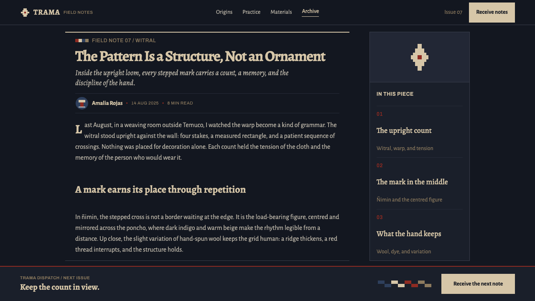Open the Origins nav item
Viewport: 535px width, 301px height.
pos(224,12)
